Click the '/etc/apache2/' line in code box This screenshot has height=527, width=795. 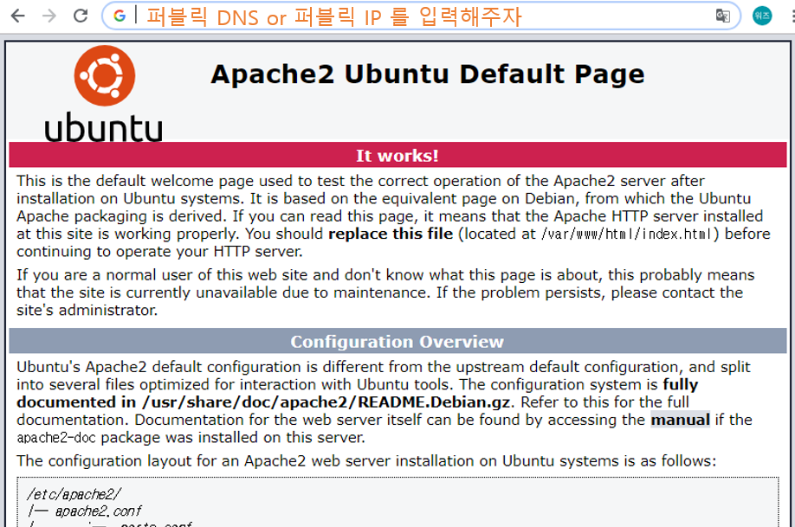coord(74,494)
